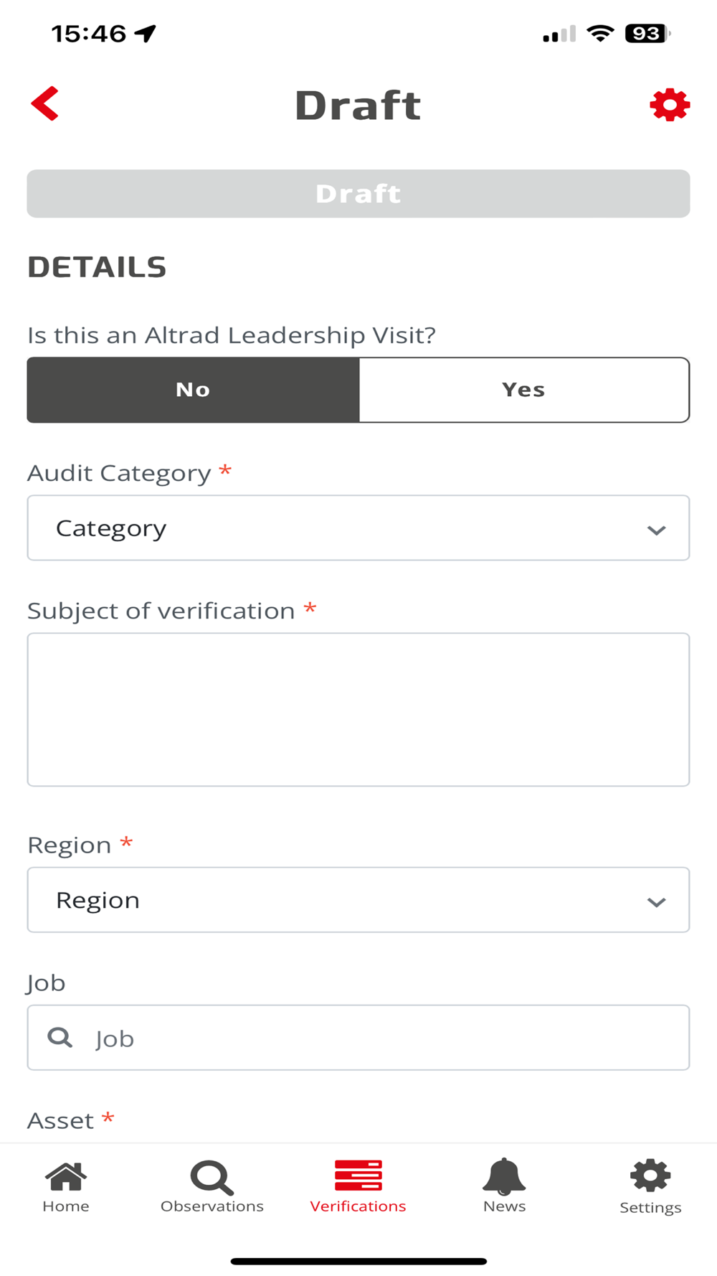Select No for Altrad Leadership Visit
This screenshot has height=1276, width=717.
pos(193,390)
